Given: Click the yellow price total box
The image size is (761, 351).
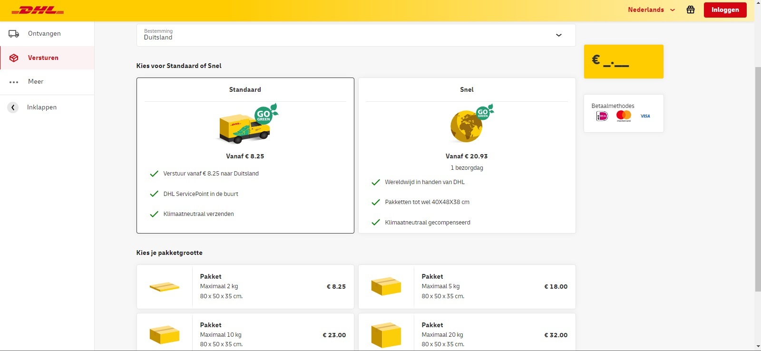Looking at the screenshot, I should [624, 61].
